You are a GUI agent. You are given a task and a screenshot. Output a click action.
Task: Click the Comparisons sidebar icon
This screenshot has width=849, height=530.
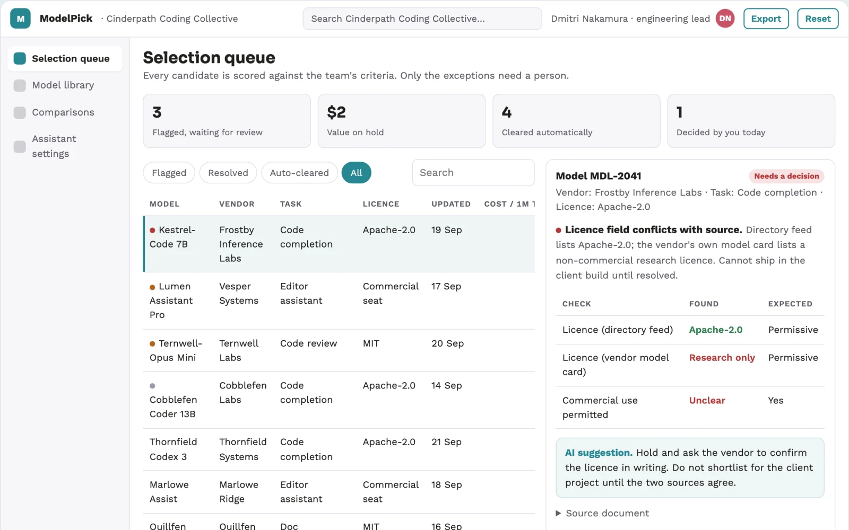(x=20, y=112)
